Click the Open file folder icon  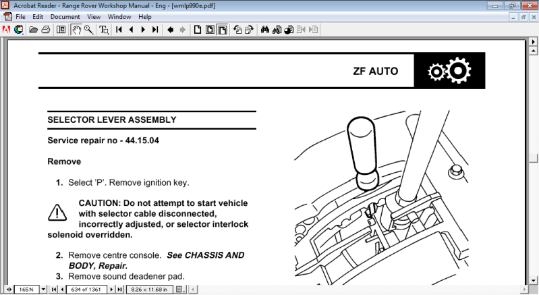coord(33,30)
